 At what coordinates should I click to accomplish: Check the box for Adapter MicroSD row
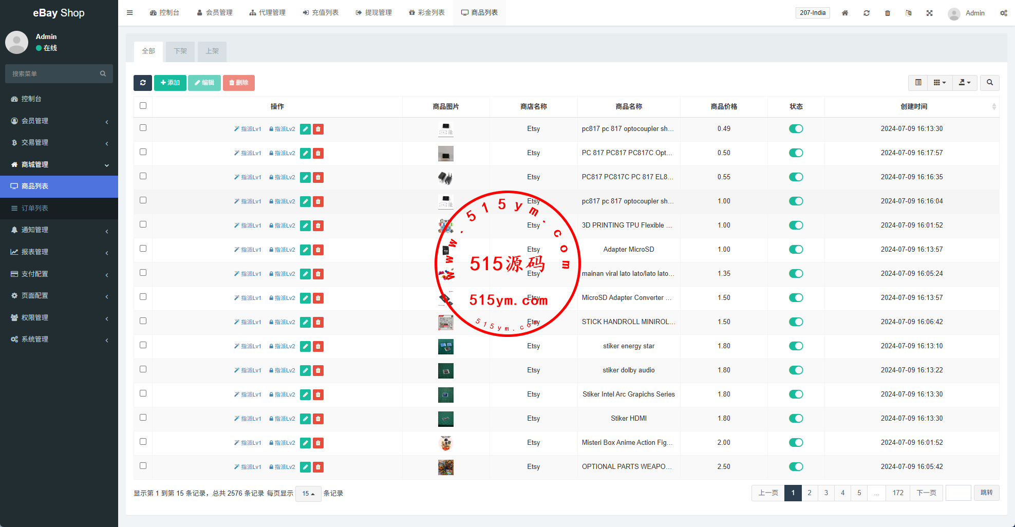[143, 249]
